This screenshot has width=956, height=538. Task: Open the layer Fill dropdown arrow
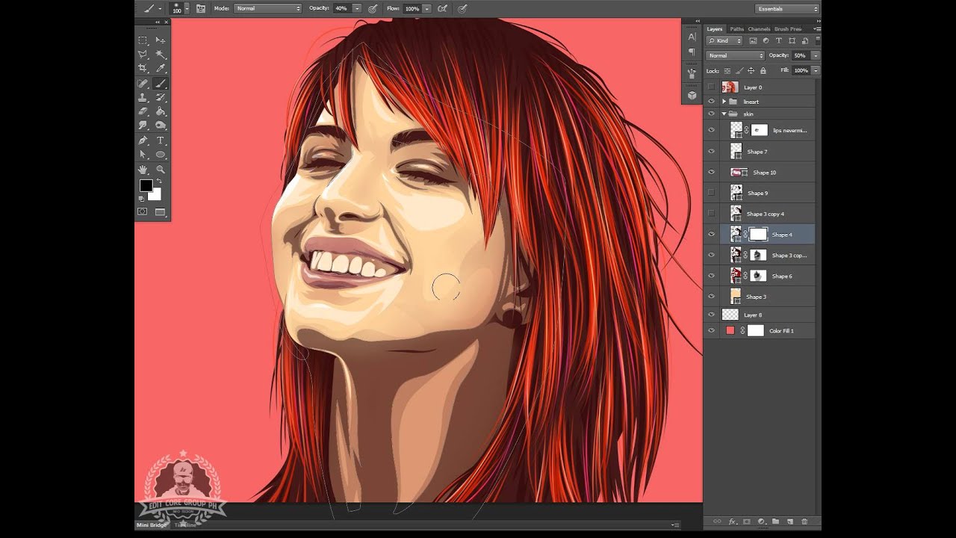pyautogui.click(x=816, y=70)
